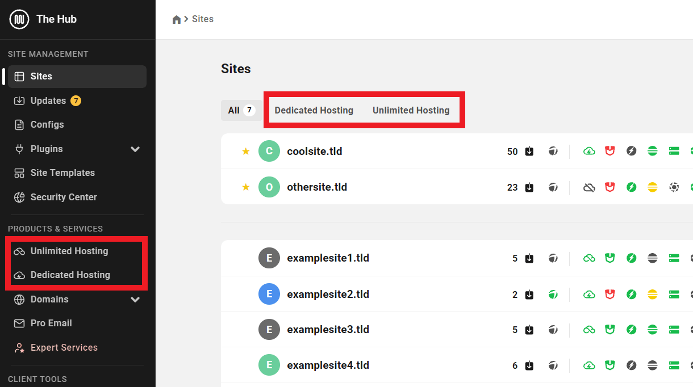Open the examplesite4.tld site link

point(328,365)
